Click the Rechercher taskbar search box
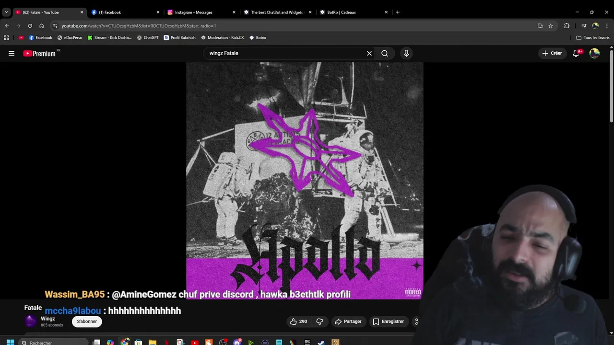This screenshot has width=614, height=345. (x=54, y=343)
